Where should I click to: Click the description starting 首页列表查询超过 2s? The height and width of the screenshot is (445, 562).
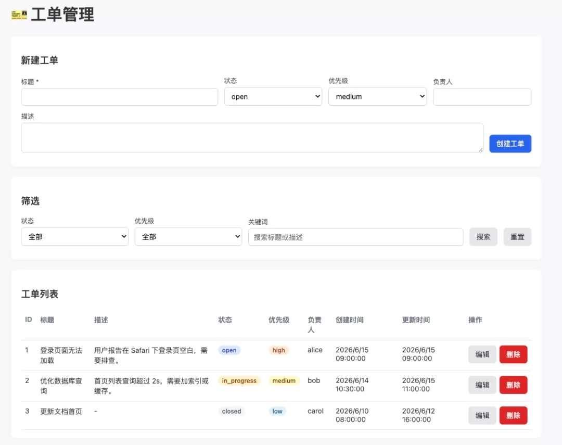151,386
